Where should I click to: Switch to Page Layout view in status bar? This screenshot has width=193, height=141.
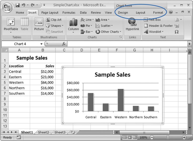pyautogui.click(x=130, y=137)
